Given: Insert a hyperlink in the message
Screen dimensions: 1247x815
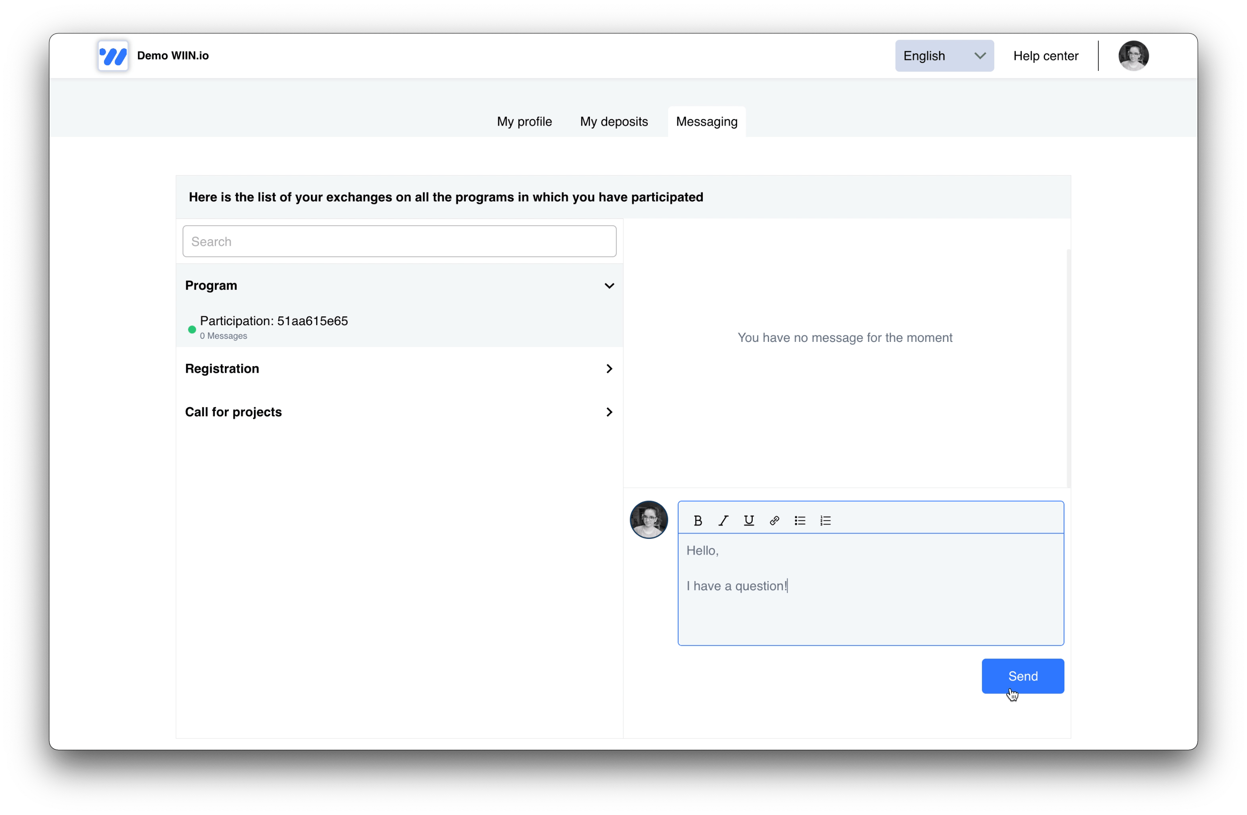Looking at the screenshot, I should pos(774,520).
